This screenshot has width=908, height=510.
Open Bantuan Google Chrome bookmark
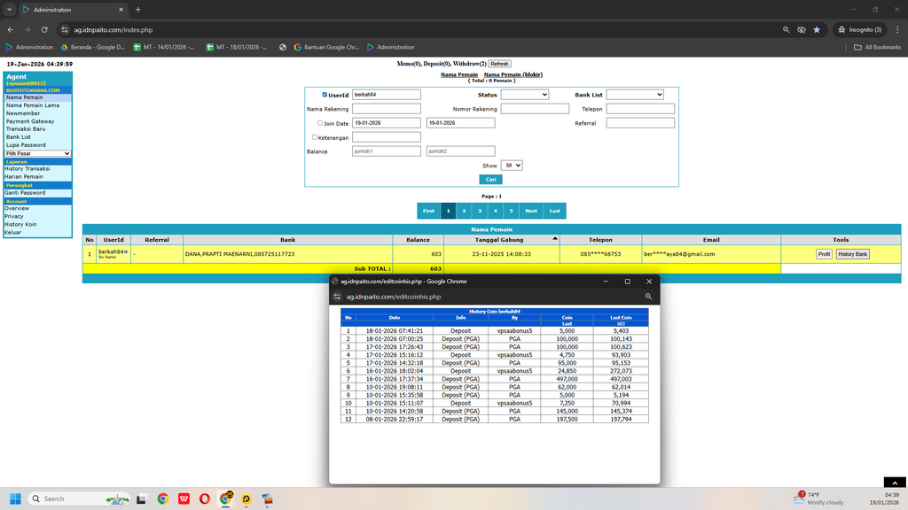[326, 48]
